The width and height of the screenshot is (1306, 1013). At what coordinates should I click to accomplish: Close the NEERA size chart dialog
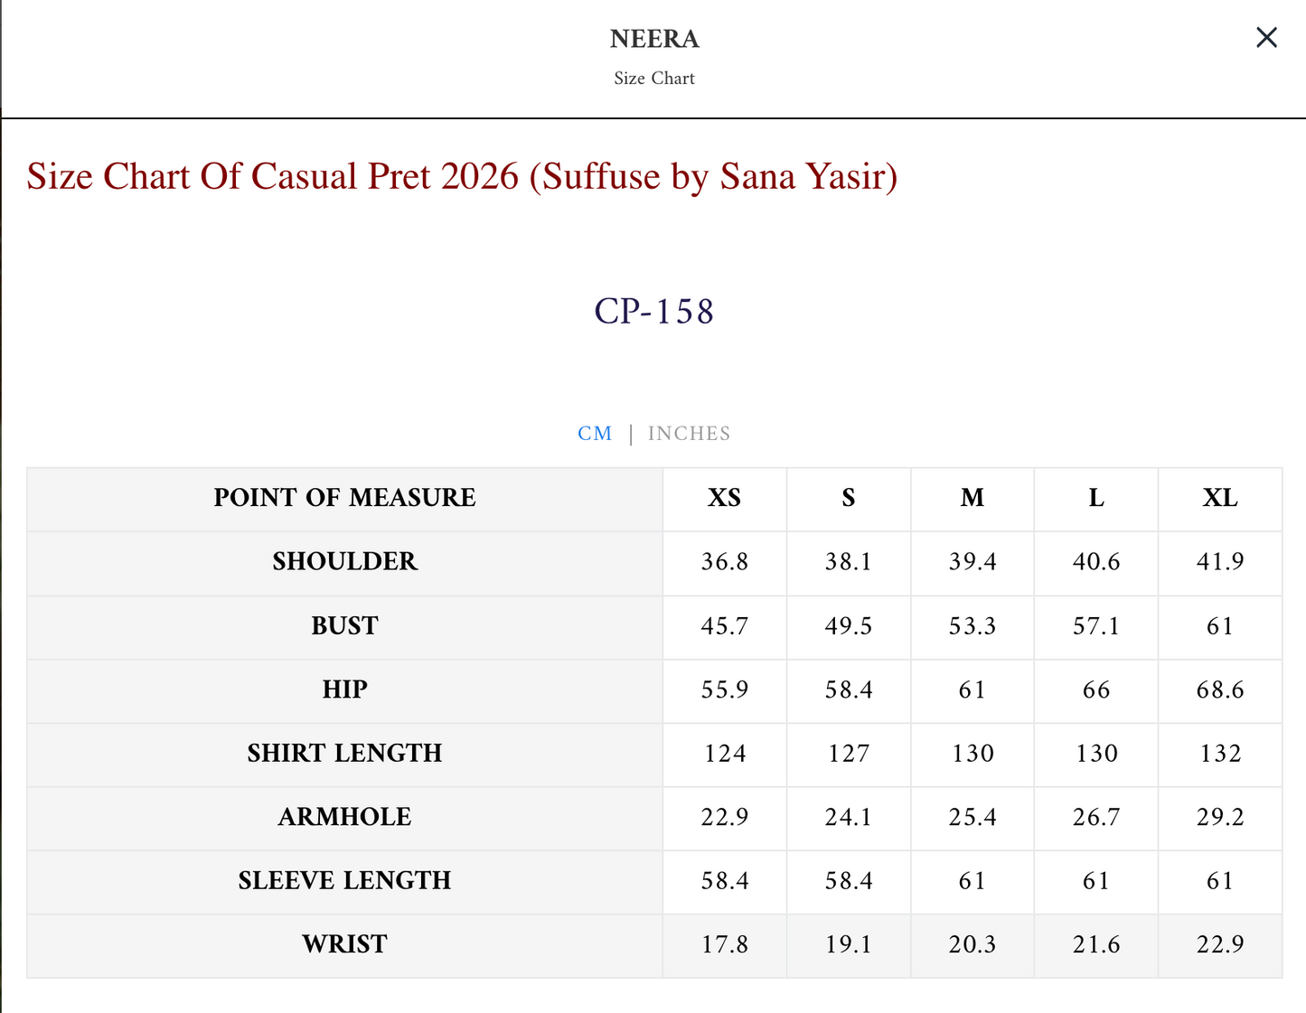[x=1266, y=38]
